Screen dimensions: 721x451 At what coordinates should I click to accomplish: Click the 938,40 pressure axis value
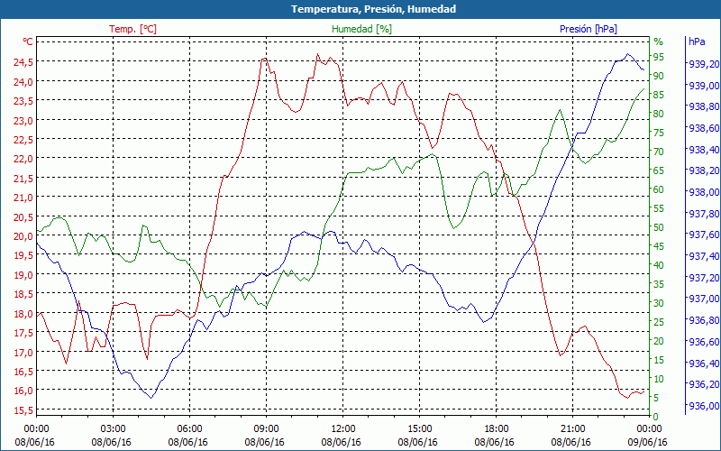(x=704, y=150)
